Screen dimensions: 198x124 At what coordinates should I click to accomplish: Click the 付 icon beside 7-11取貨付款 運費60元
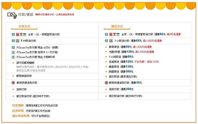point(107,41)
